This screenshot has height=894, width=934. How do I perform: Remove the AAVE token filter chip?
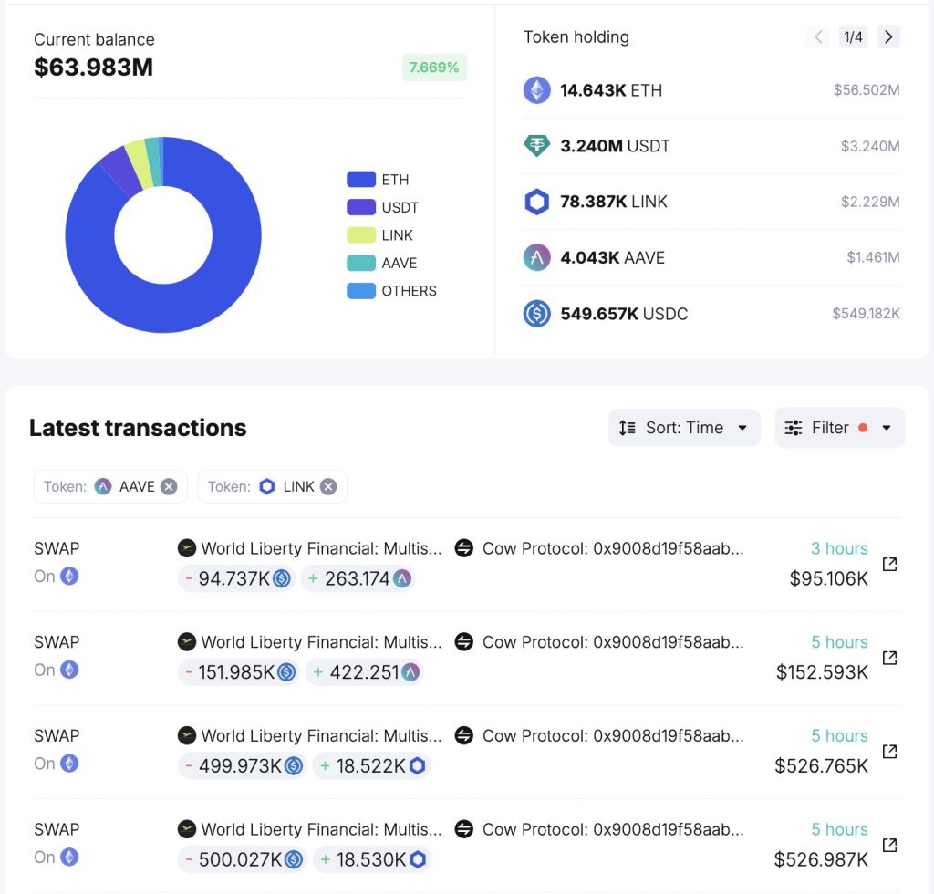[x=168, y=486]
